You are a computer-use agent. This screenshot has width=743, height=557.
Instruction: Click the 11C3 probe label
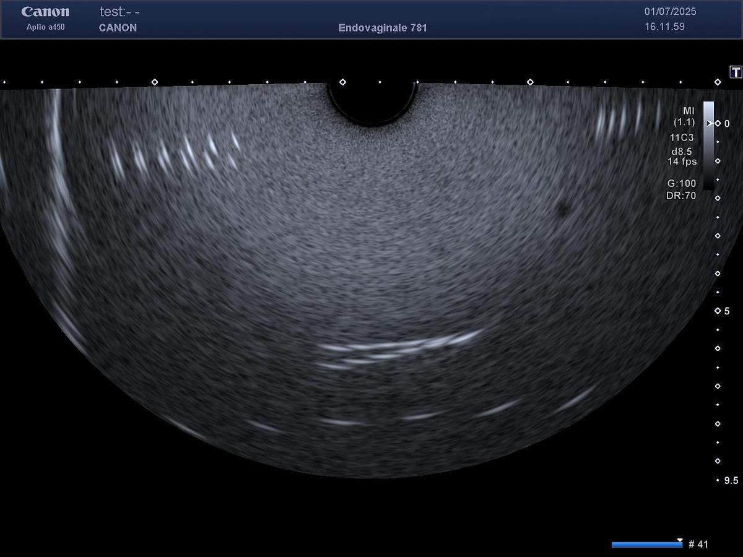coord(681,137)
